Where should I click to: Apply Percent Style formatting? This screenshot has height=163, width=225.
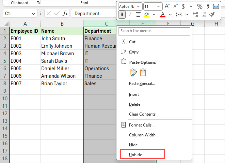click(x=199, y=6)
